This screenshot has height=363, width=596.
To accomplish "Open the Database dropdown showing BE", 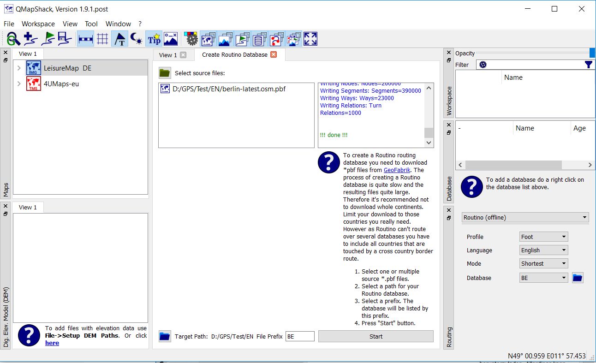I will (x=543, y=278).
